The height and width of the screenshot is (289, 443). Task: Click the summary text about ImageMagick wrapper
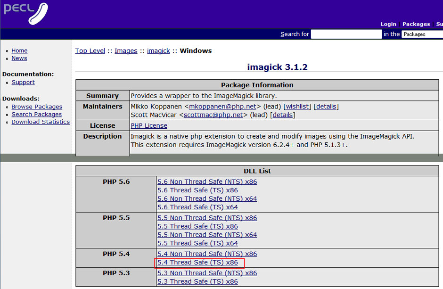[x=204, y=96]
